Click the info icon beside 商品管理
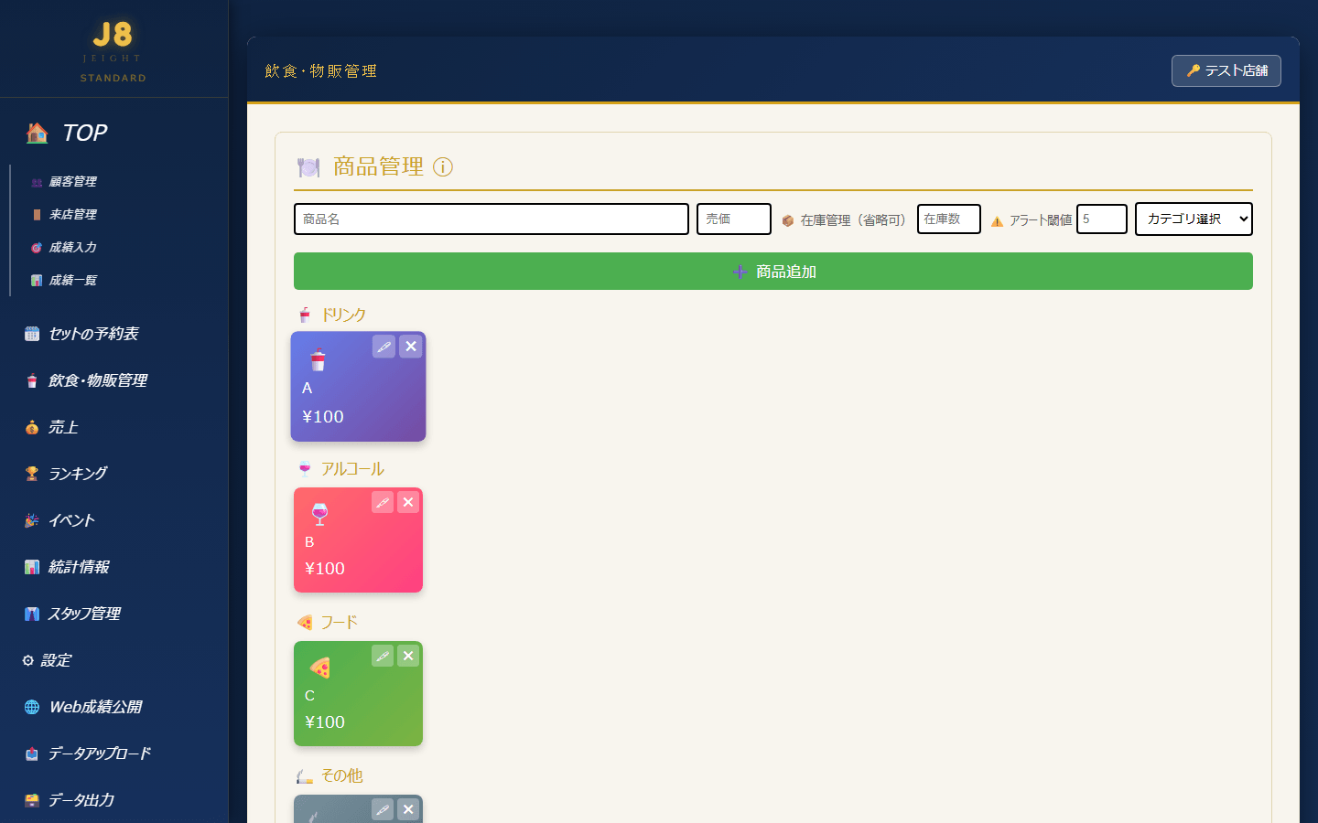The height and width of the screenshot is (823, 1318). tap(443, 167)
